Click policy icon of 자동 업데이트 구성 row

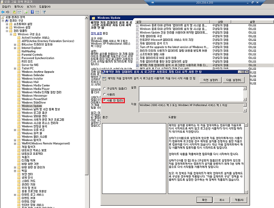(x=137, y=36)
